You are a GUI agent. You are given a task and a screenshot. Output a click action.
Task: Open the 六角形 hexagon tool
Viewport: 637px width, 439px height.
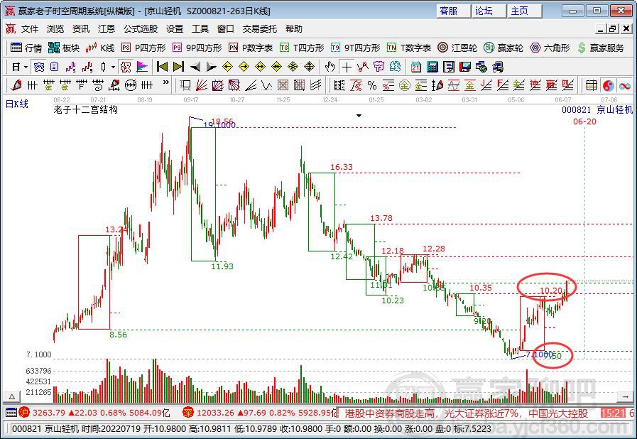coord(550,48)
